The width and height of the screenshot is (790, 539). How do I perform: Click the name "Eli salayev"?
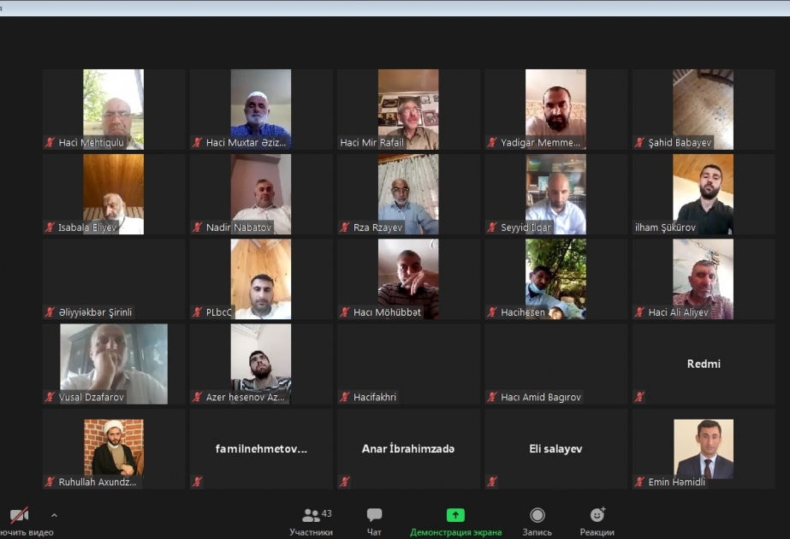pos(555,449)
